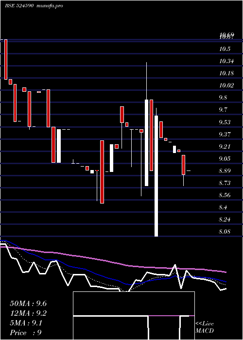This screenshot has height=340, width=243.
Task: Click the 8.73 price axis label
Action: point(225,183)
